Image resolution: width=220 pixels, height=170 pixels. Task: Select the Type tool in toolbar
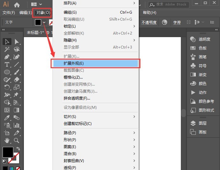point(7,64)
